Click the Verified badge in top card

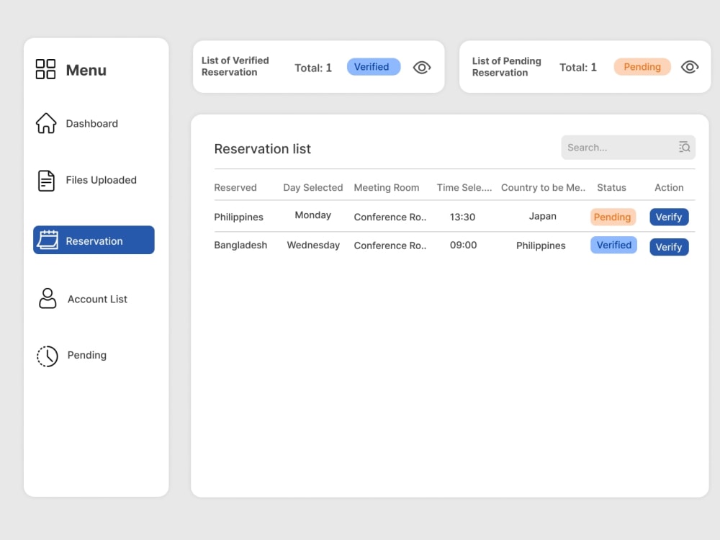pyautogui.click(x=373, y=67)
